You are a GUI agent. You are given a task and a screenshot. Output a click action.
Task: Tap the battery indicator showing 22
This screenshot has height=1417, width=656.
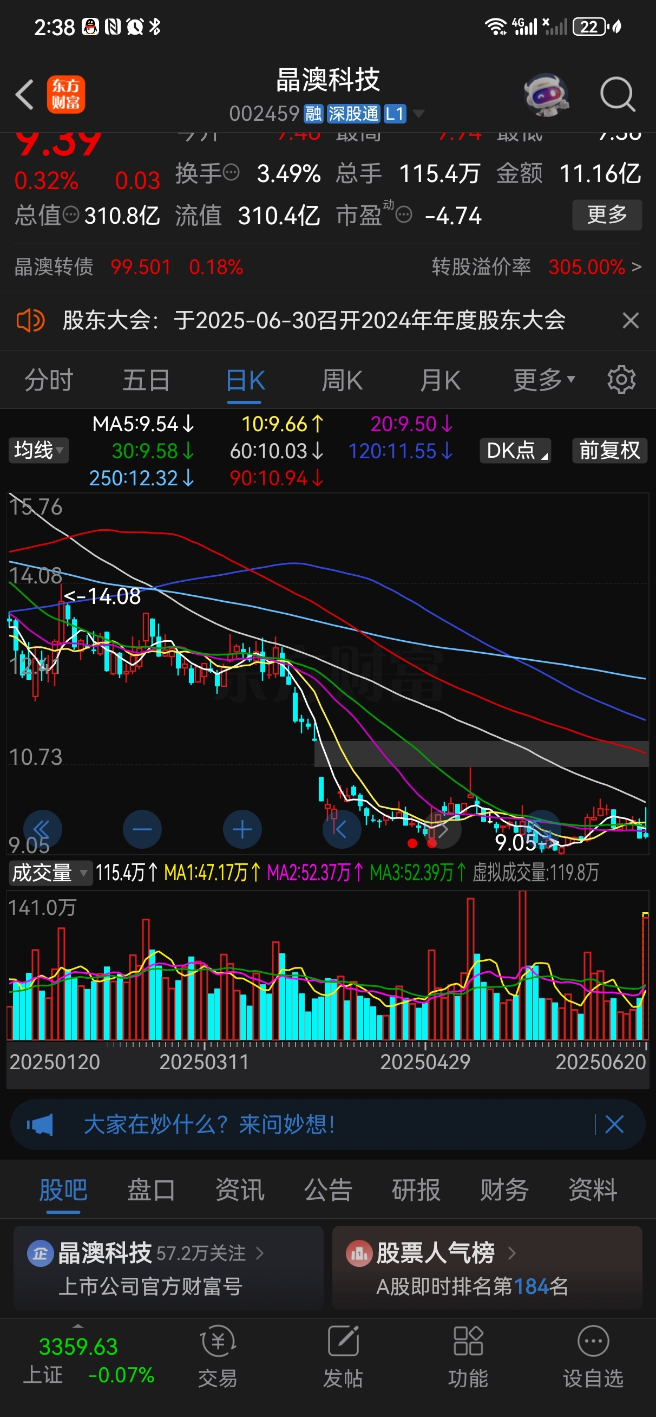pyautogui.click(x=590, y=27)
